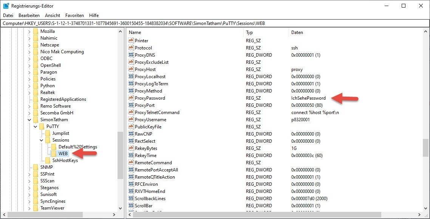The width and height of the screenshot is (430, 219).
Task: Select the Default%20Settings session key
Action: [77, 147]
